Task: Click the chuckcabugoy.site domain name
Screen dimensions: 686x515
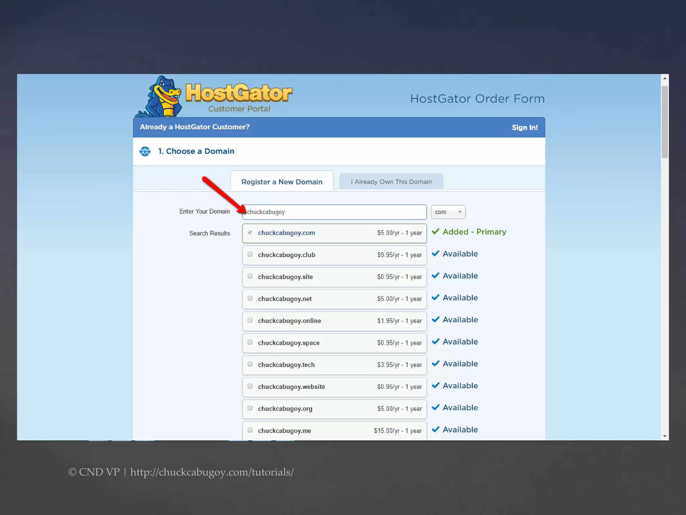Action: coord(285,277)
